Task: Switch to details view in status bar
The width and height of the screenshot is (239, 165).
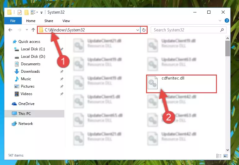Action: point(219,156)
